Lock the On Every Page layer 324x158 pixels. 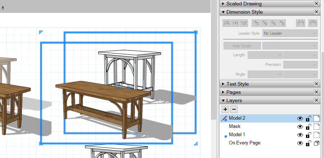[309, 143]
